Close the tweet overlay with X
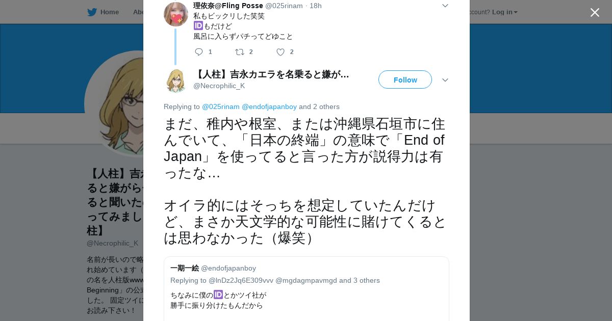The image size is (612, 321). [x=595, y=12]
